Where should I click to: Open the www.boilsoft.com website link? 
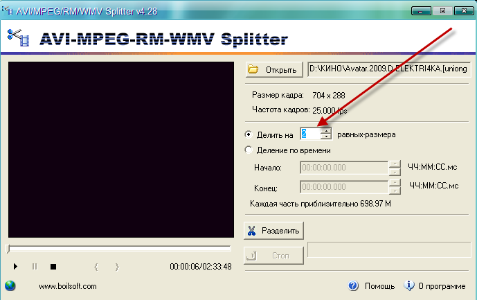click(x=67, y=285)
